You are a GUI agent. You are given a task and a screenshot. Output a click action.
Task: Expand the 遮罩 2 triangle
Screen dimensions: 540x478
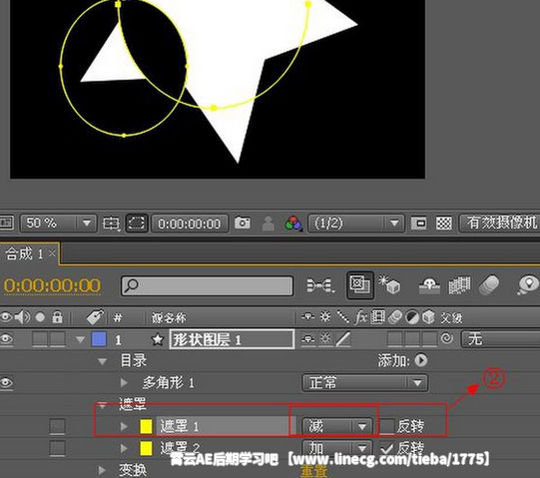124,448
